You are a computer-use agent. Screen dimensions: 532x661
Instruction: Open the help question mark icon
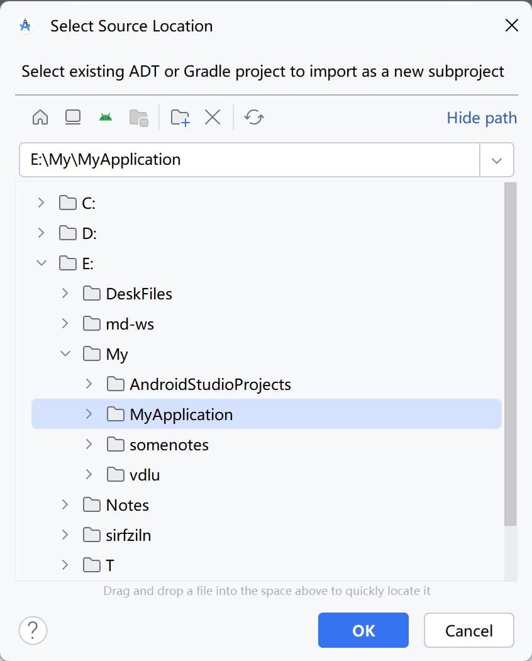[33, 630]
